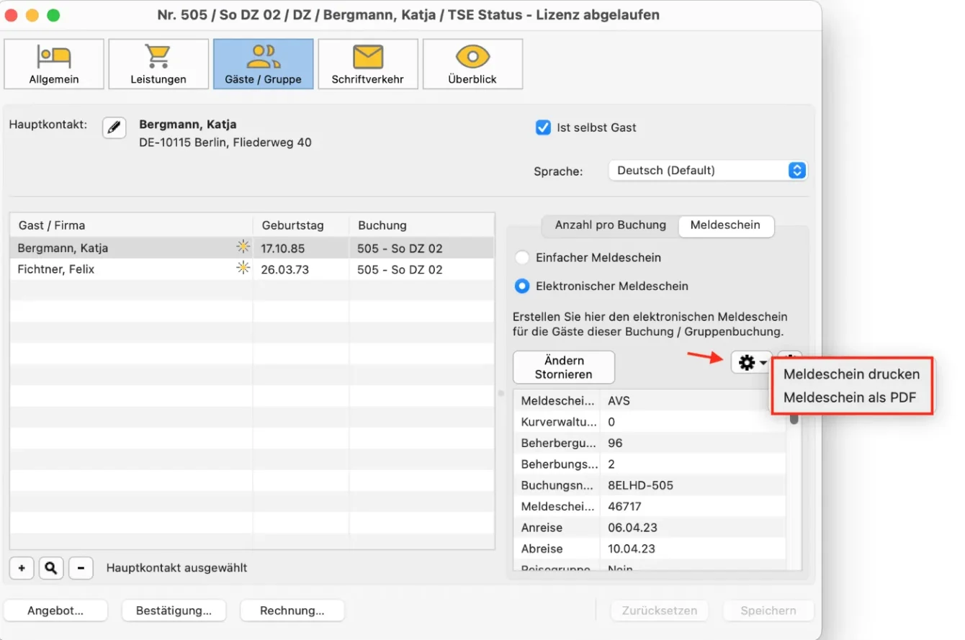Uncheck the Ist selbst Gast checkbox

543,127
